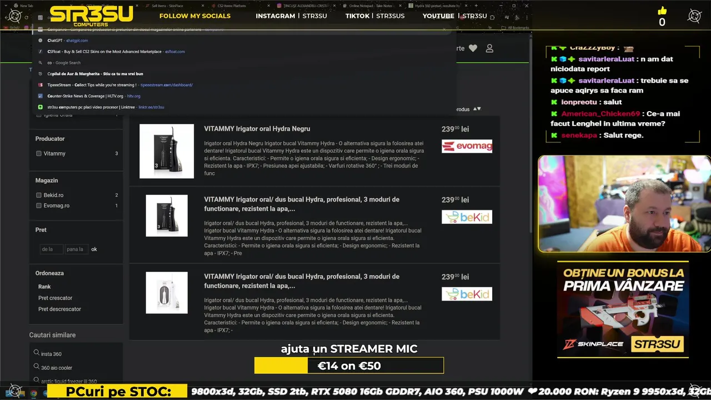Click the 'pana la' maximum price field

(76, 249)
